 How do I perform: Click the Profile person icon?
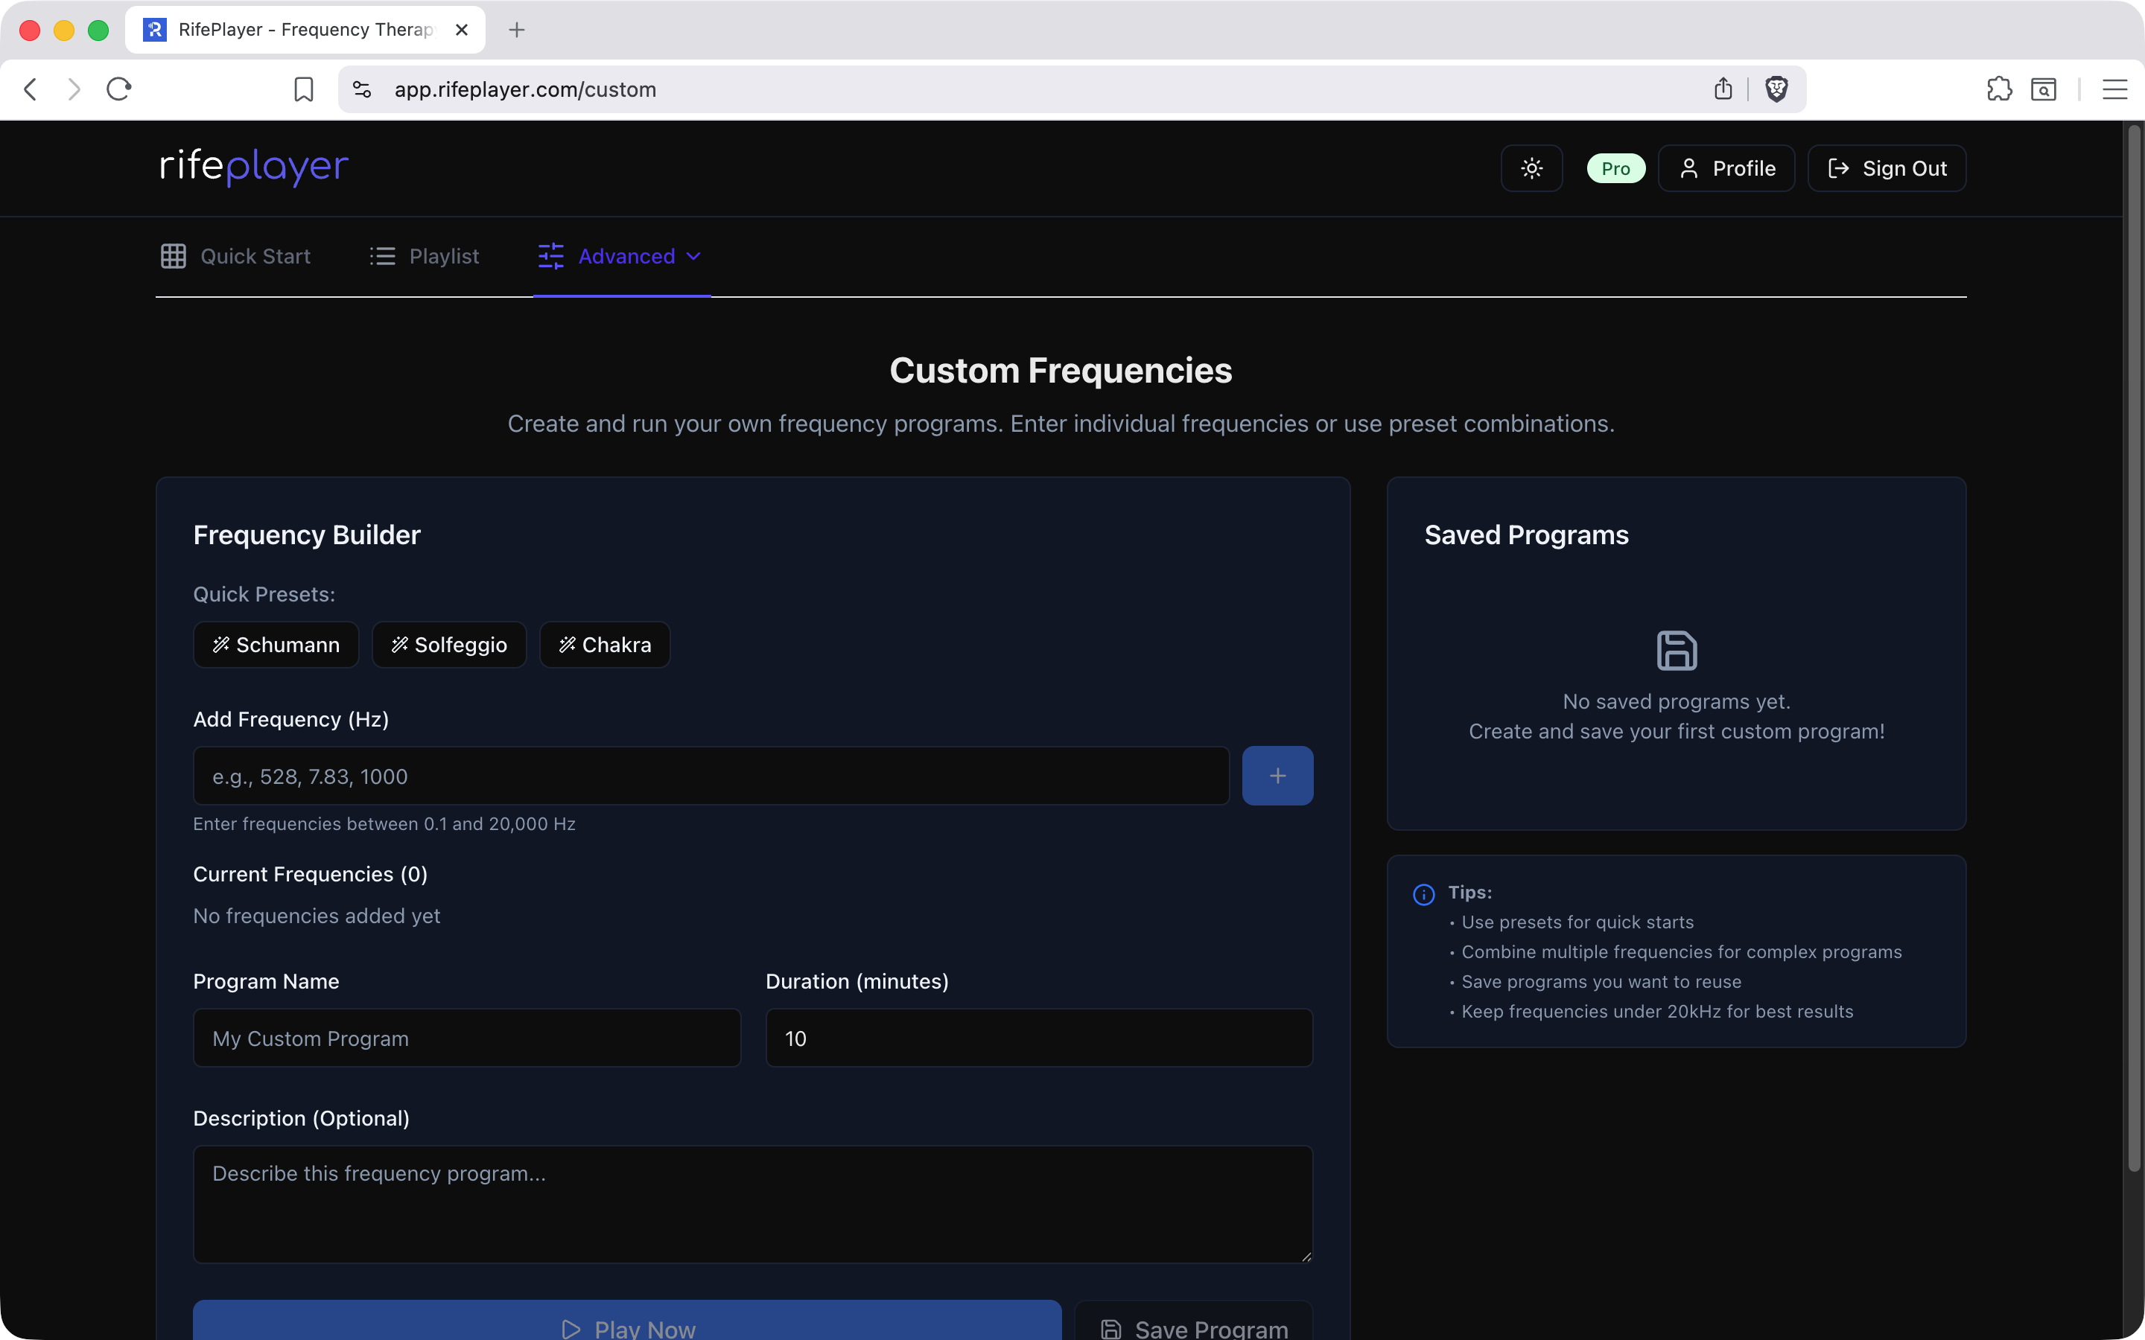click(x=1689, y=168)
